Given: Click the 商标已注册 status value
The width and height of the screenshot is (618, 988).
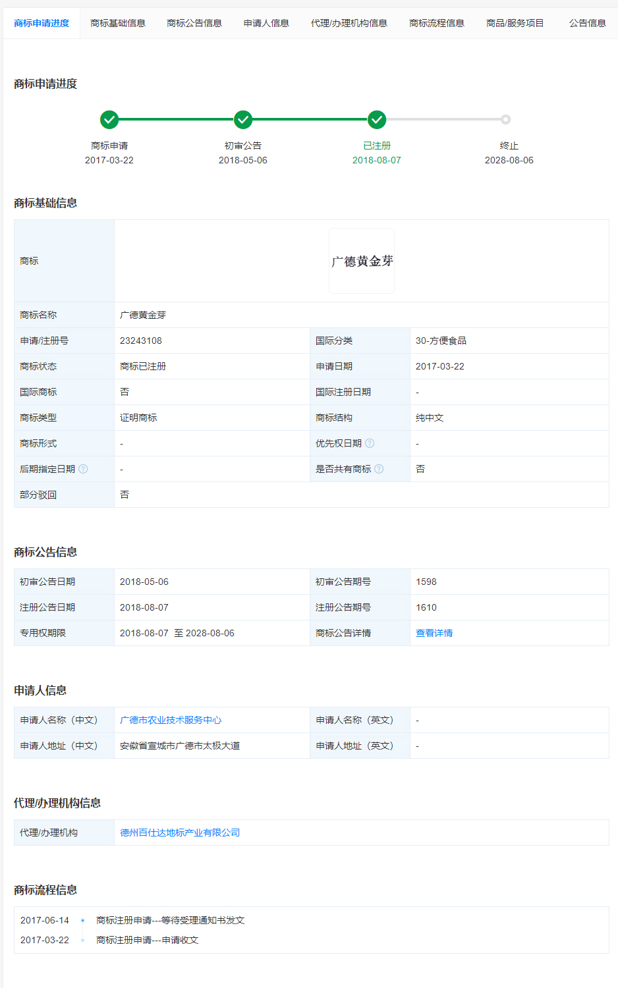Looking at the screenshot, I should click(x=143, y=366).
